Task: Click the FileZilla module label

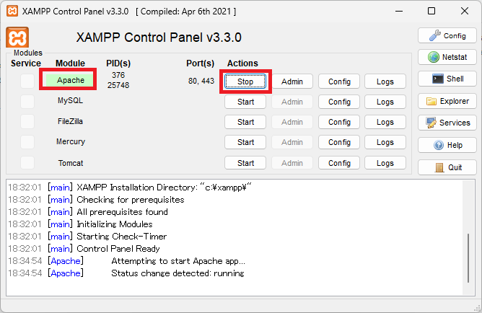Action: 70,121
